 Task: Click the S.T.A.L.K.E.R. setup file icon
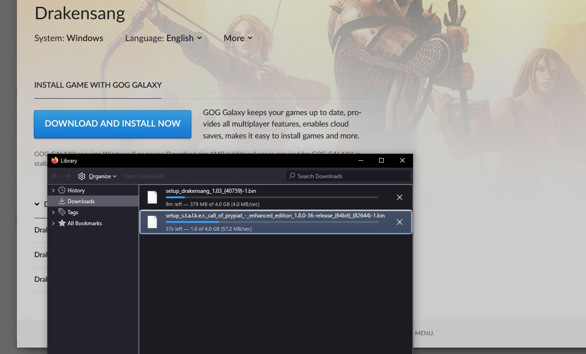[152, 222]
